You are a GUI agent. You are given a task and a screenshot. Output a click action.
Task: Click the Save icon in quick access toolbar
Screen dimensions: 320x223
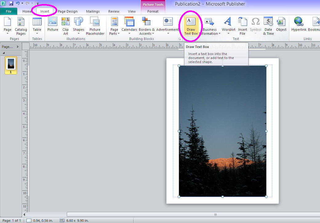click(11, 3)
